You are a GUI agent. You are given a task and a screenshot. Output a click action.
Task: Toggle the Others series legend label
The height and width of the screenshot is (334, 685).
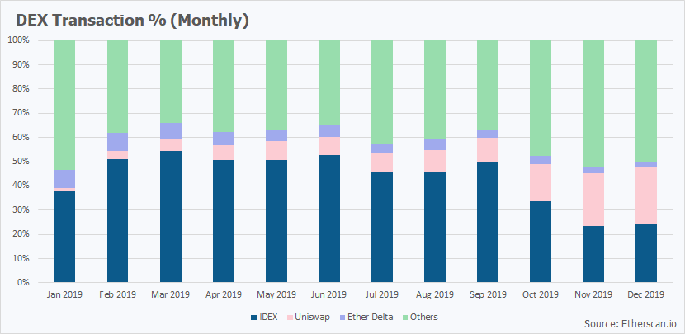[x=427, y=317]
